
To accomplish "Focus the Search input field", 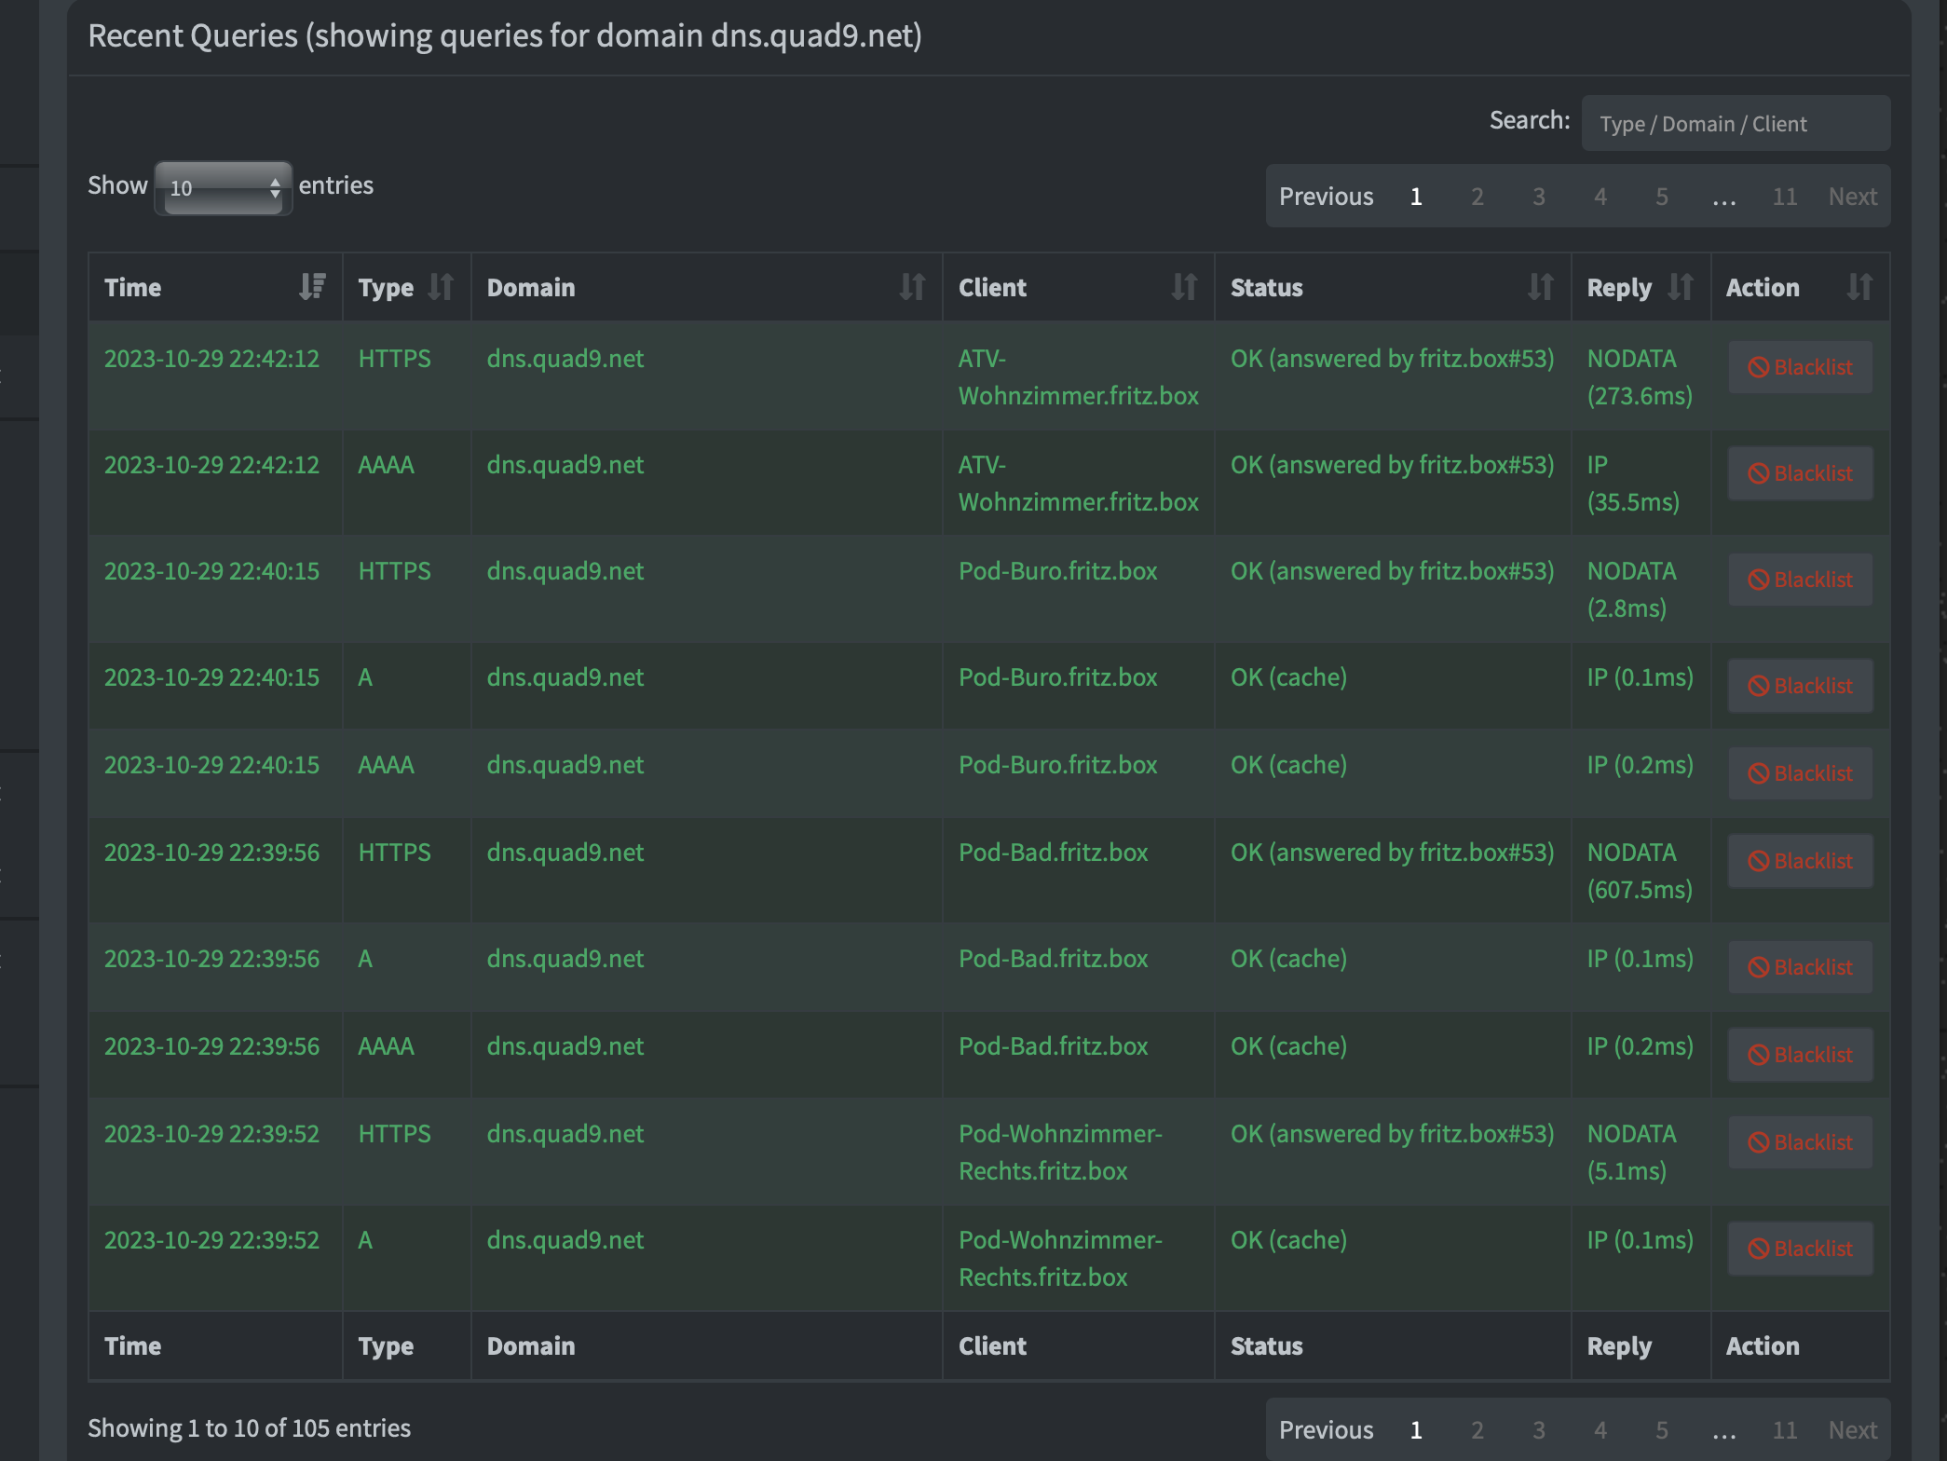I will pos(1735,124).
